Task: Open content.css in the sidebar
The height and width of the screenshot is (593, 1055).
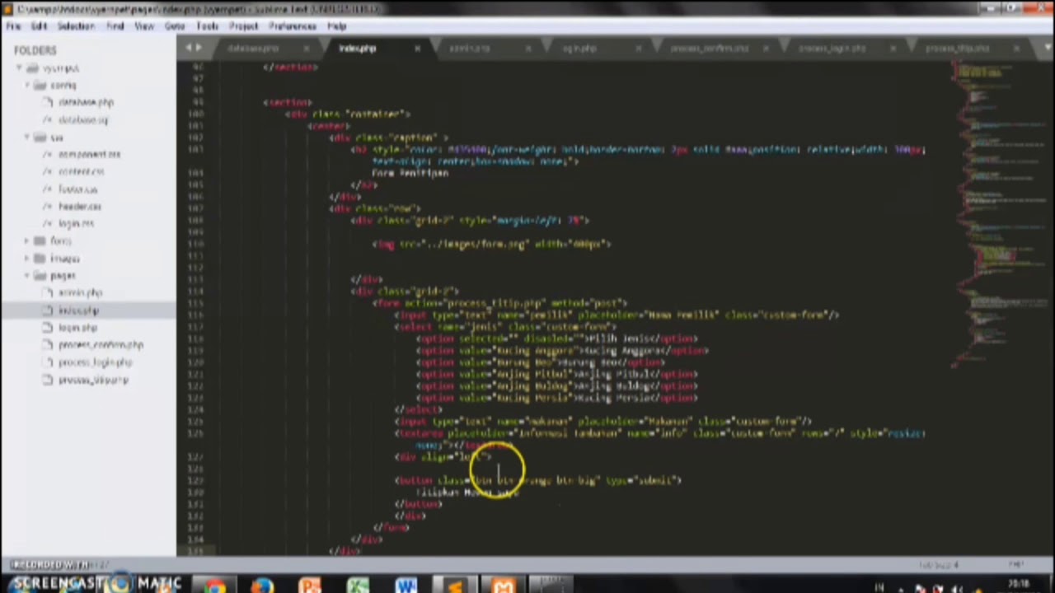Action: pos(81,172)
